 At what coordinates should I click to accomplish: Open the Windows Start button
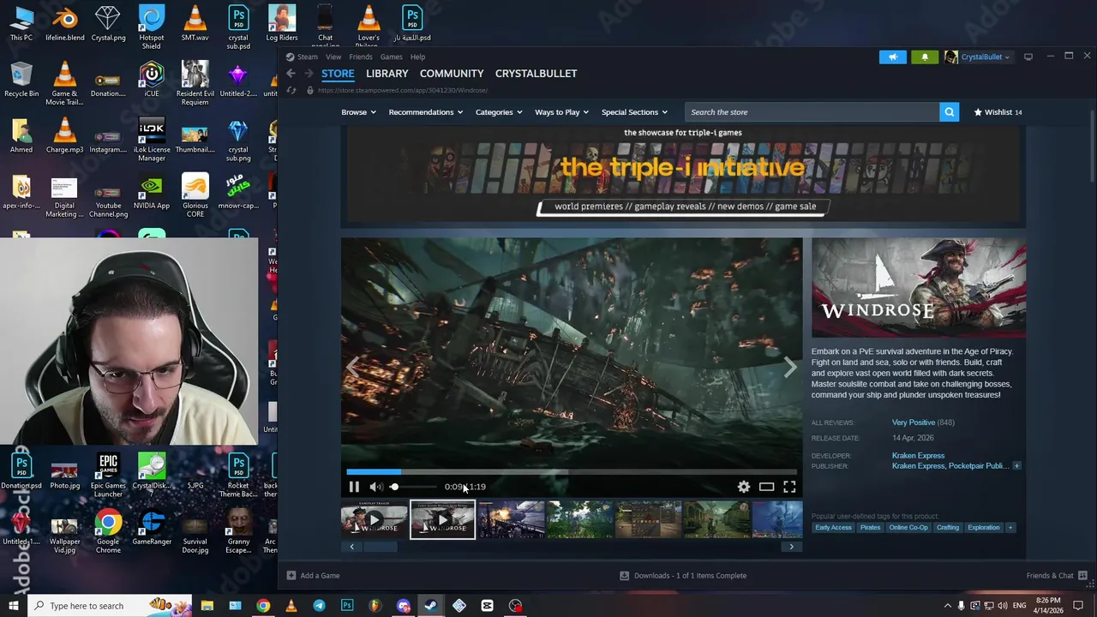(x=14, y=606)
